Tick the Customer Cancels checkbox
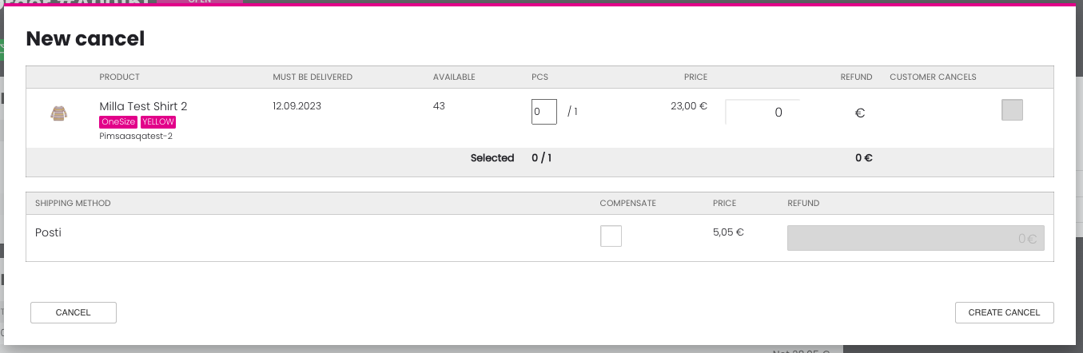The image size is (1083, 353). (1012, 110)
